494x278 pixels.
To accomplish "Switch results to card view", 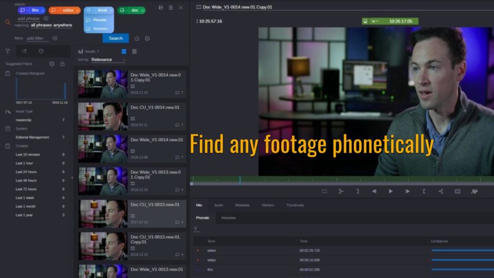I will pyautogui.click(x=124, y=51).
